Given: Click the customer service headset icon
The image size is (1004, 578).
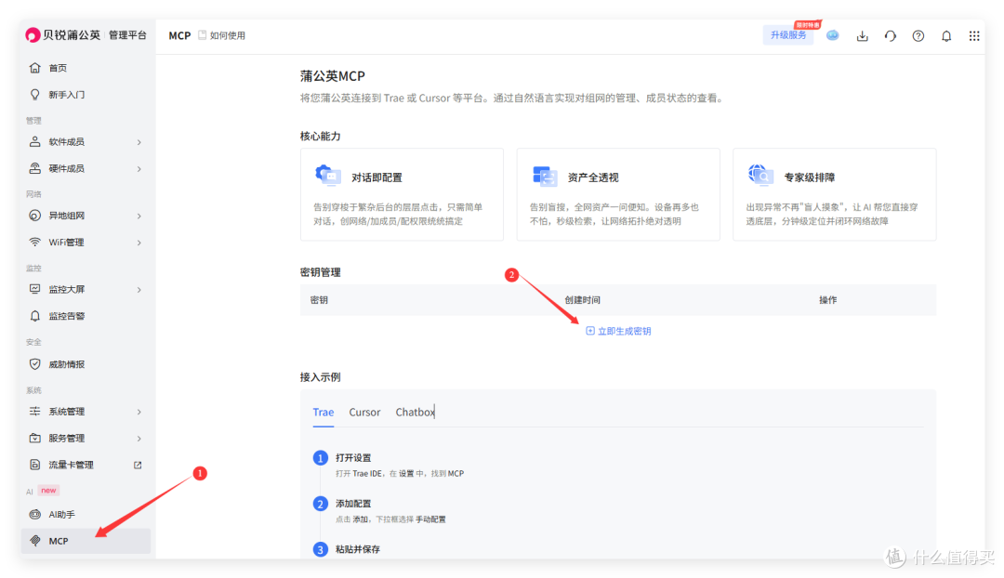Looking at the screenshot, I should [891, 36].
